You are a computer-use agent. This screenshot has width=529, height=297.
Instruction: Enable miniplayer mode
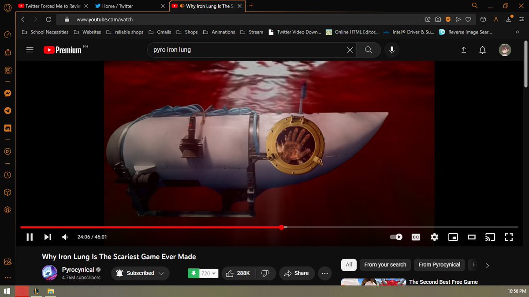point(453,237)
